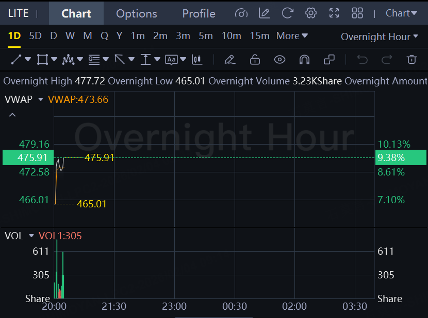
Task: Redo the last drawing action
Action: pos(387,59)
